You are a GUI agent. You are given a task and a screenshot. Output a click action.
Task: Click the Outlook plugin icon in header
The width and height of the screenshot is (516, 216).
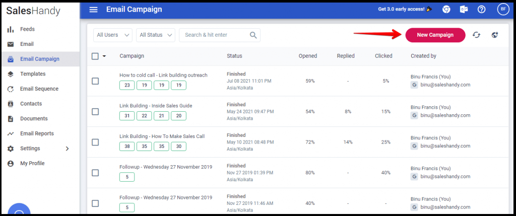pyautogui.click(x=464, y=10)
